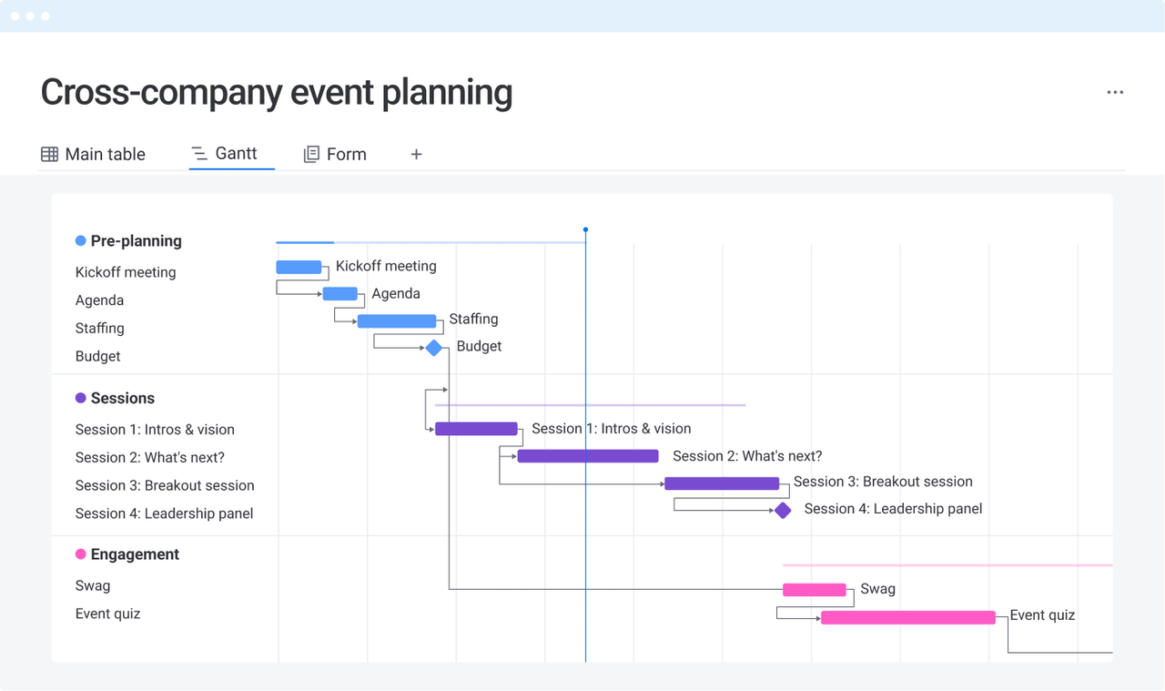Click the pink Engagement group dot
1165x691 pixels.
point(80,554)
